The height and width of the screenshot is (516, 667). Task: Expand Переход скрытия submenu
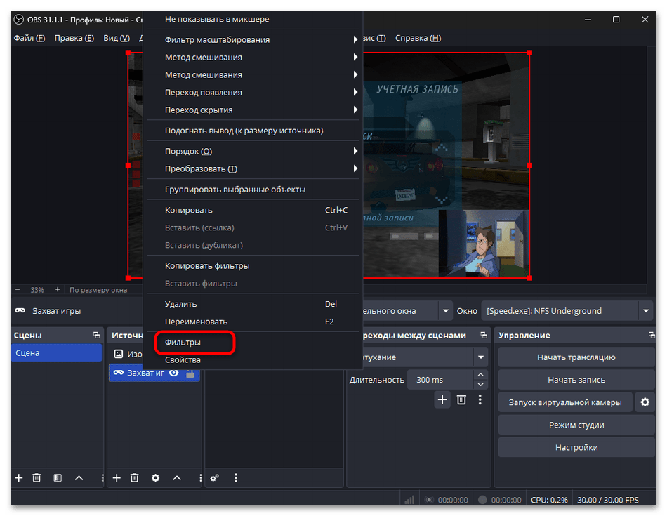pyautogui.click(x=253, y=110)
